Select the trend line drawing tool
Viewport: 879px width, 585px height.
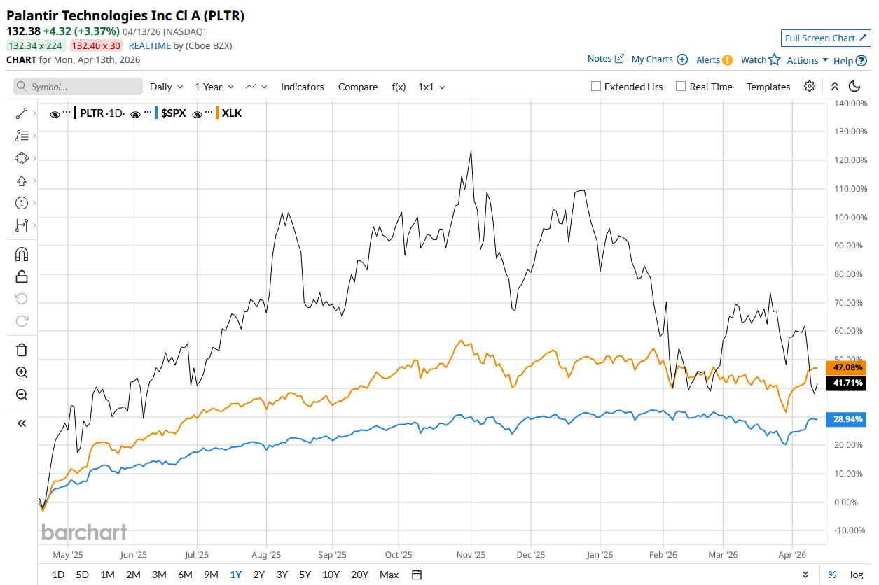21,113
